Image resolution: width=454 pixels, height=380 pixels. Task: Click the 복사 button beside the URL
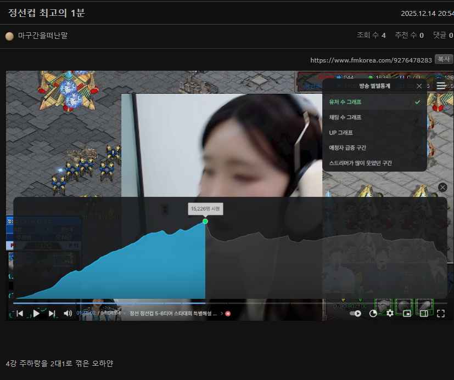click(x=444, y=59)
